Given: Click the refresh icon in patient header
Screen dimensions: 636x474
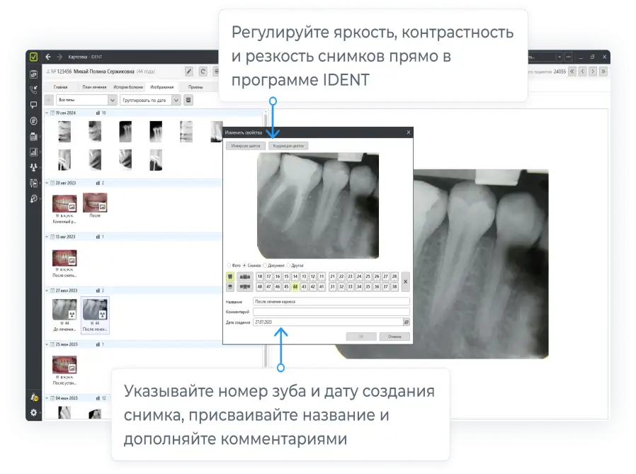Looking at the screenshot, I should 203,72.
